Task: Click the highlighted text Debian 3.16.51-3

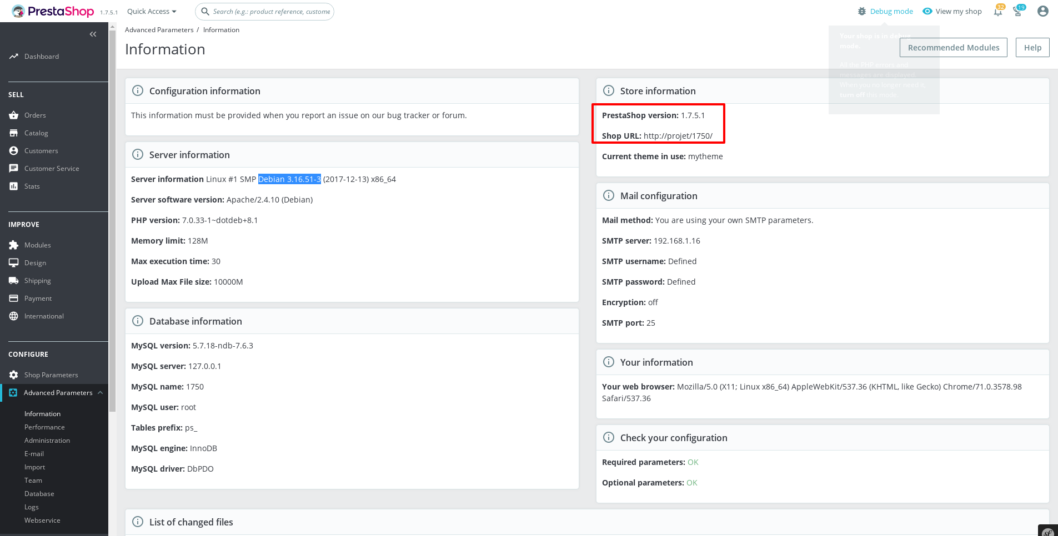Action: click(x=289, y=179)
